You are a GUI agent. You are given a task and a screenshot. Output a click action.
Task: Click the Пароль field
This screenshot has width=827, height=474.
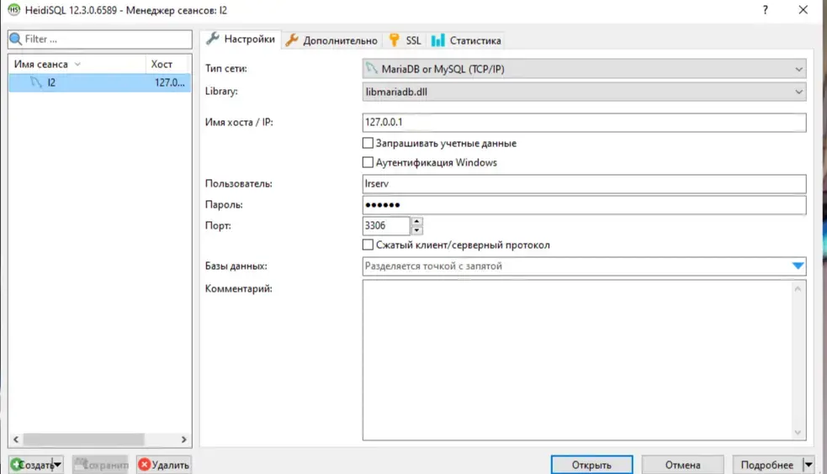pos(585,205)
